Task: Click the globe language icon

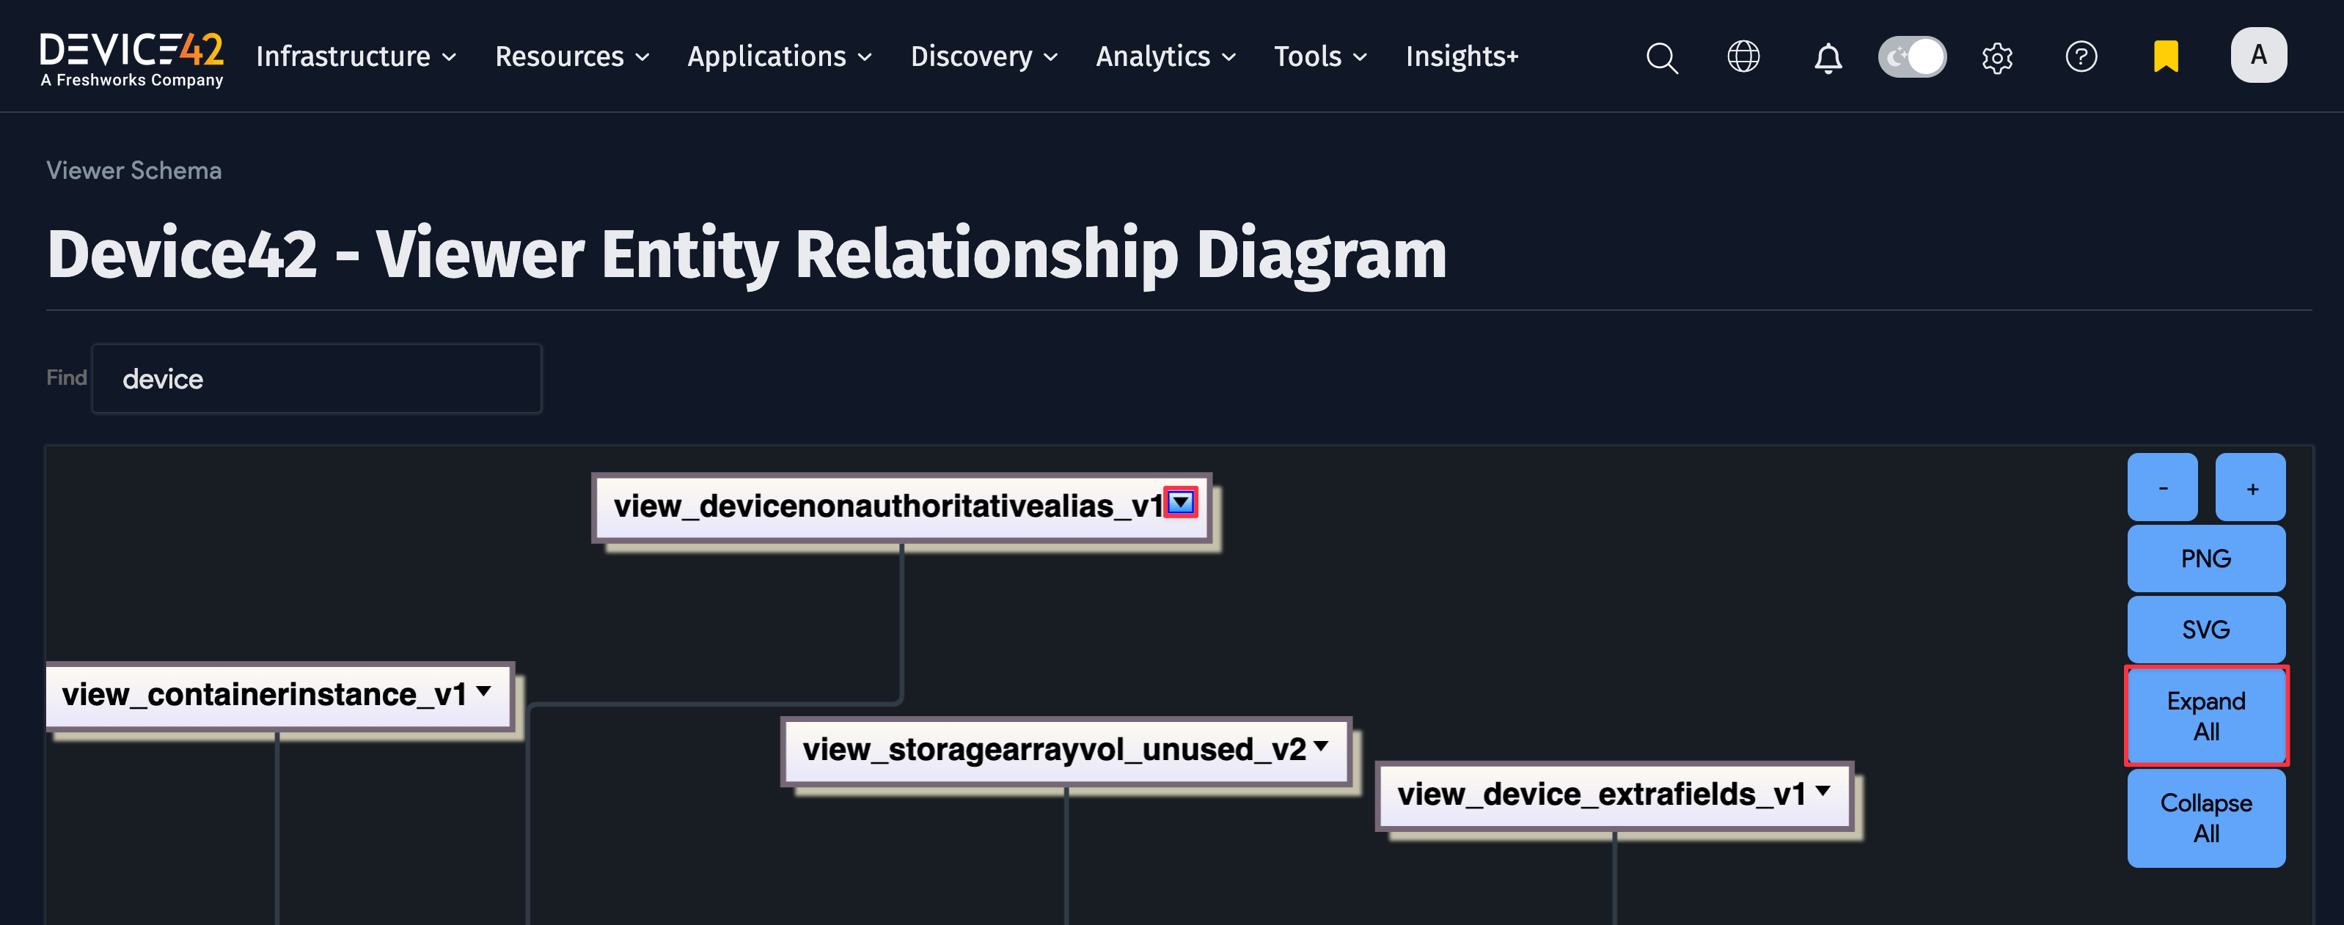Action: pyautogui.click(x=1743, y=56)
